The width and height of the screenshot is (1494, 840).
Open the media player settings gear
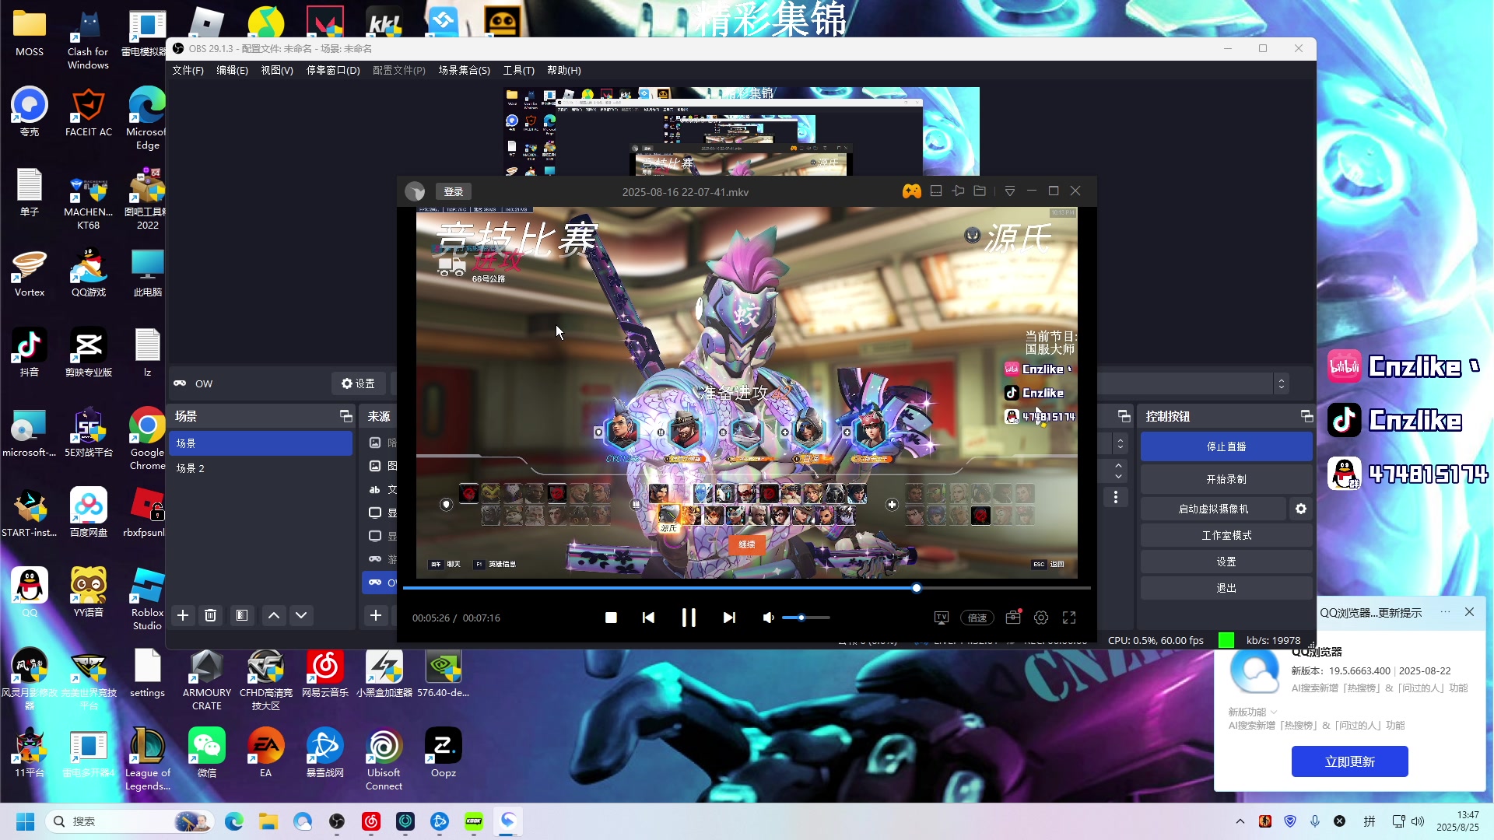pyautogui.click(x=1041, y=618)
